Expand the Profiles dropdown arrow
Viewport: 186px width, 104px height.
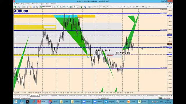click(x=21, y=7)
